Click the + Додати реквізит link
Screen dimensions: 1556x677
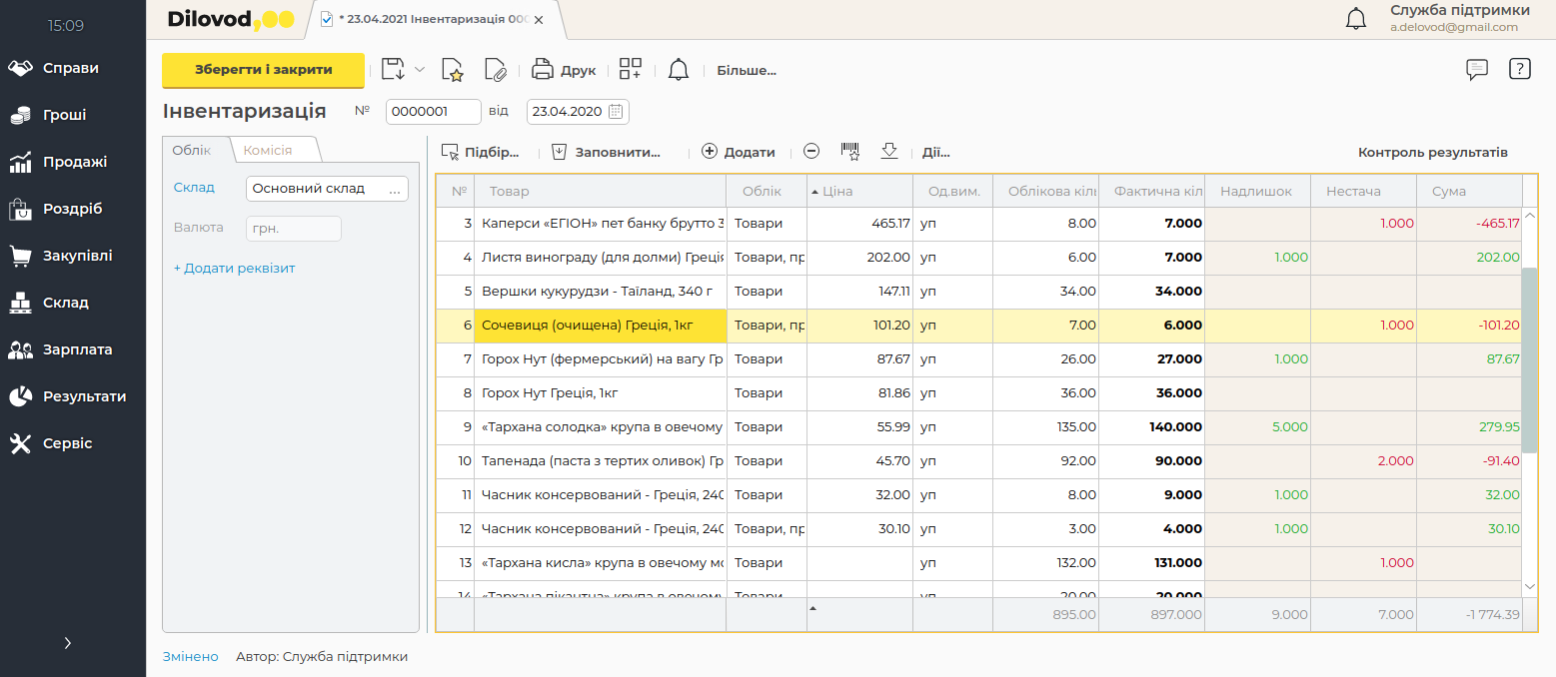(x=235, y=268)
